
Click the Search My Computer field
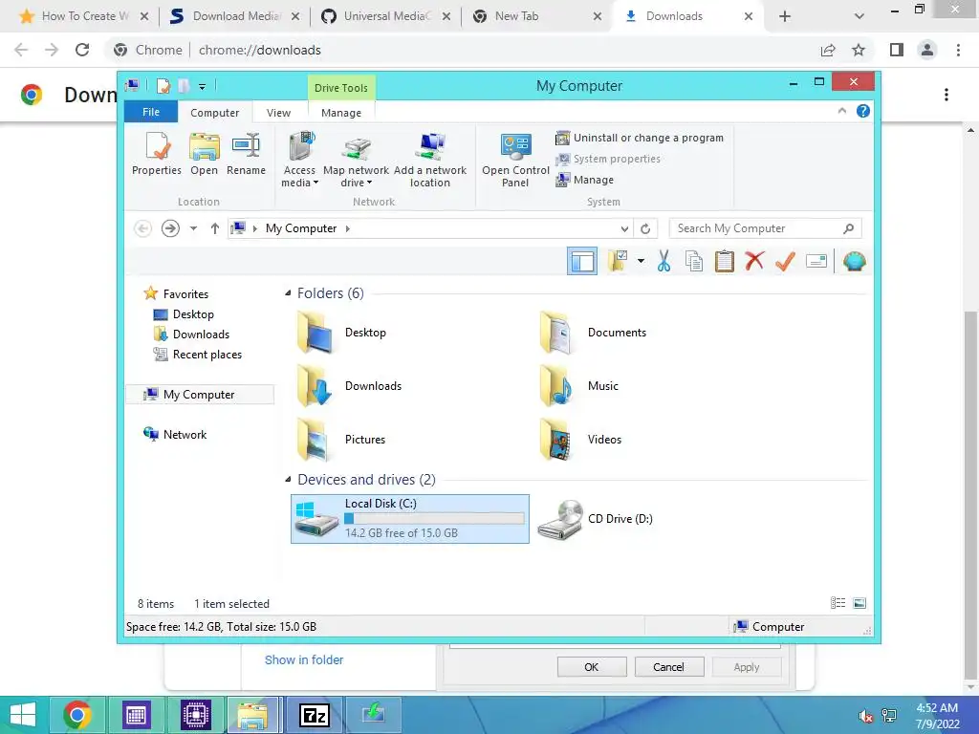click(x=765, y=228)
